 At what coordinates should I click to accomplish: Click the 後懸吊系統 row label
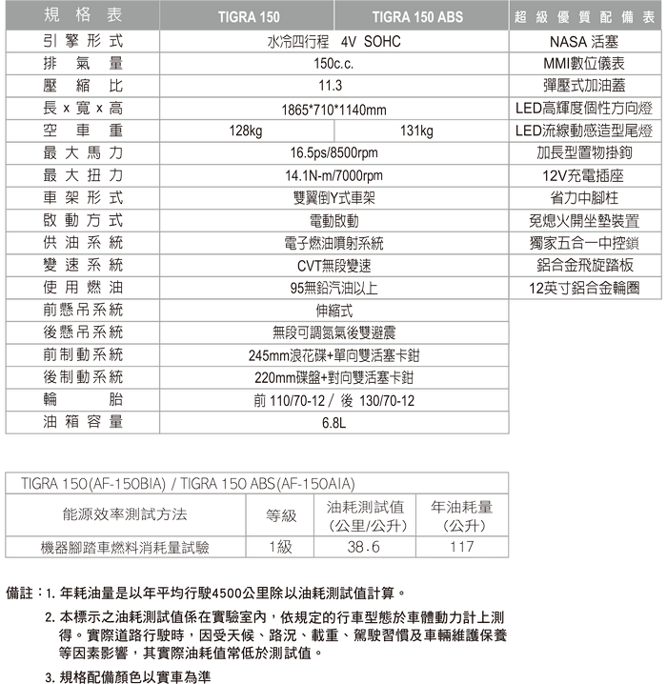point(83,332)
